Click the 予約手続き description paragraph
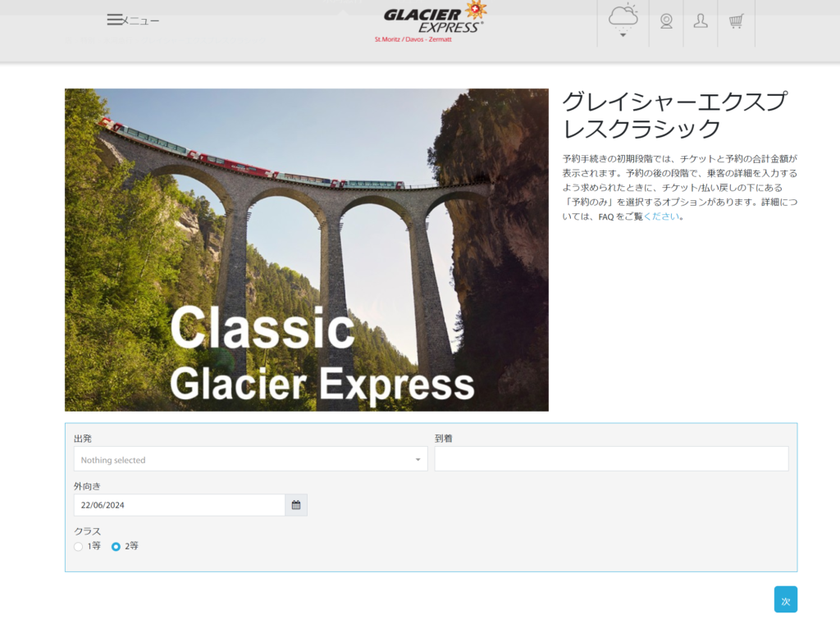 pyautogui.click(x=679, y=187)
